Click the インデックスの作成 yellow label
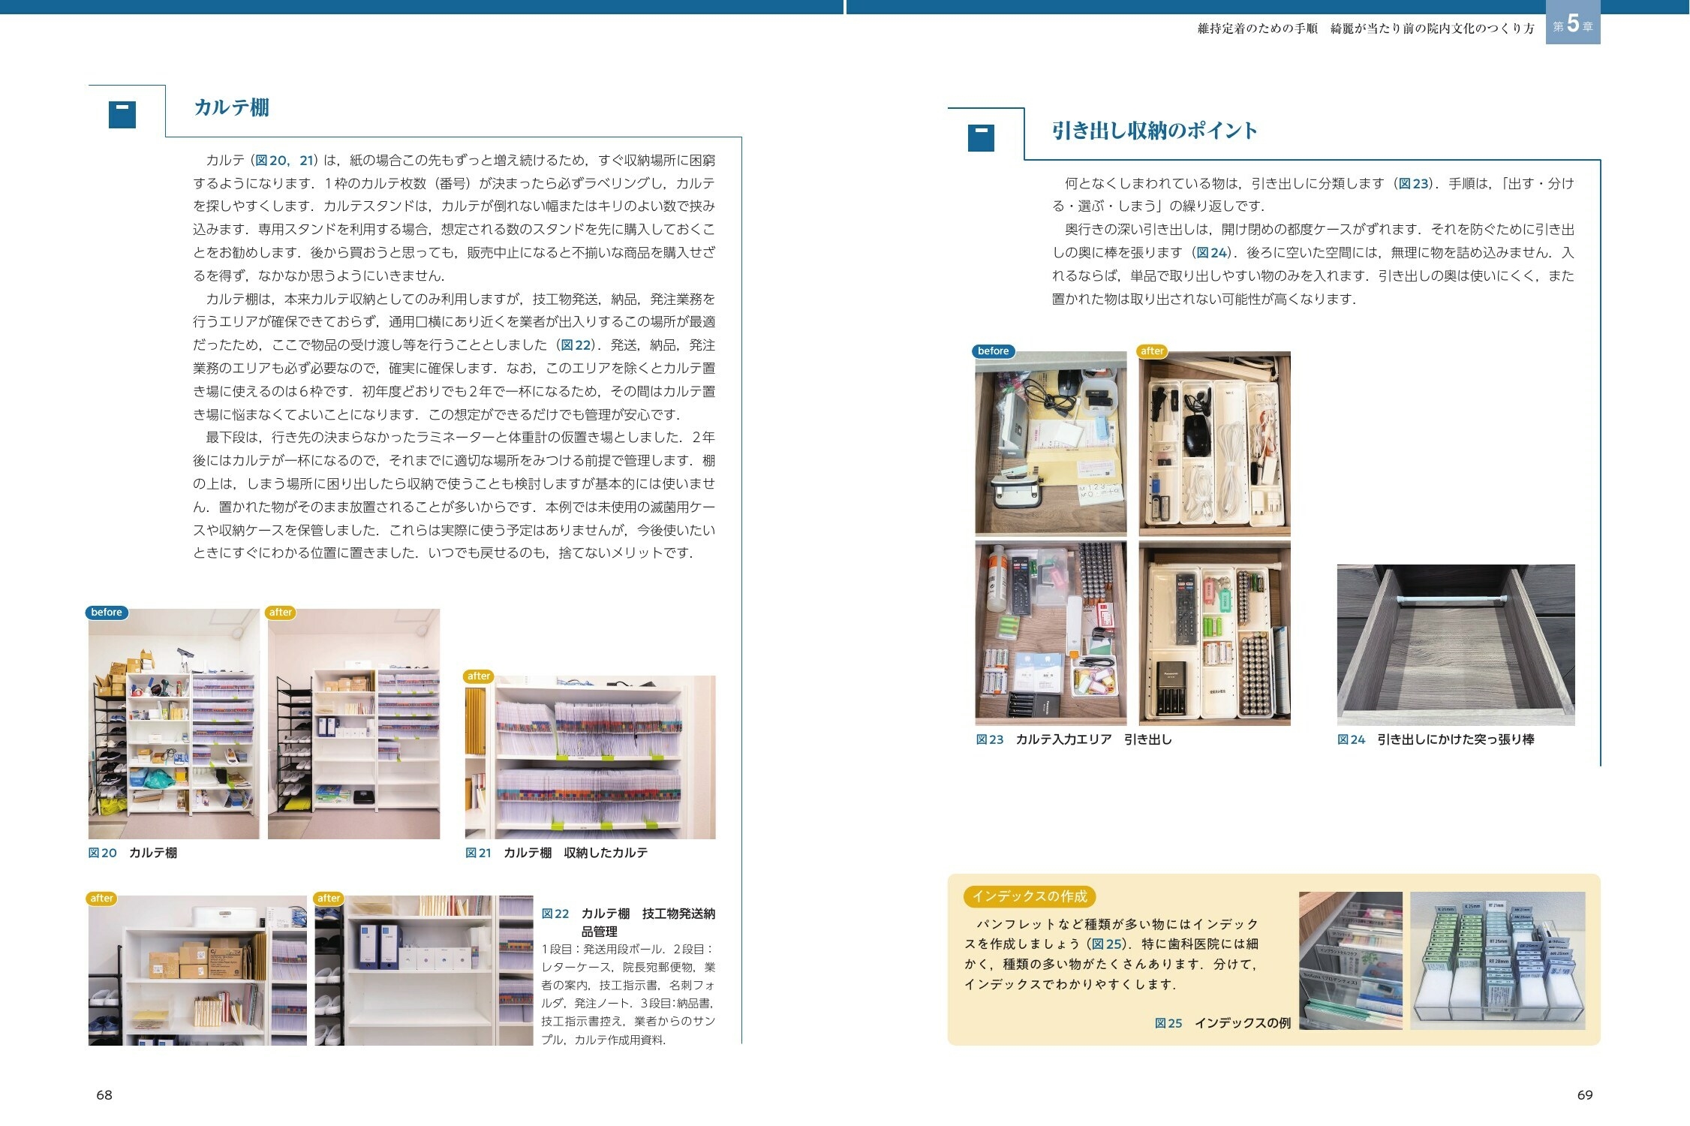The height and width of the screenshot is (1126, 1690). (1029, 896)
